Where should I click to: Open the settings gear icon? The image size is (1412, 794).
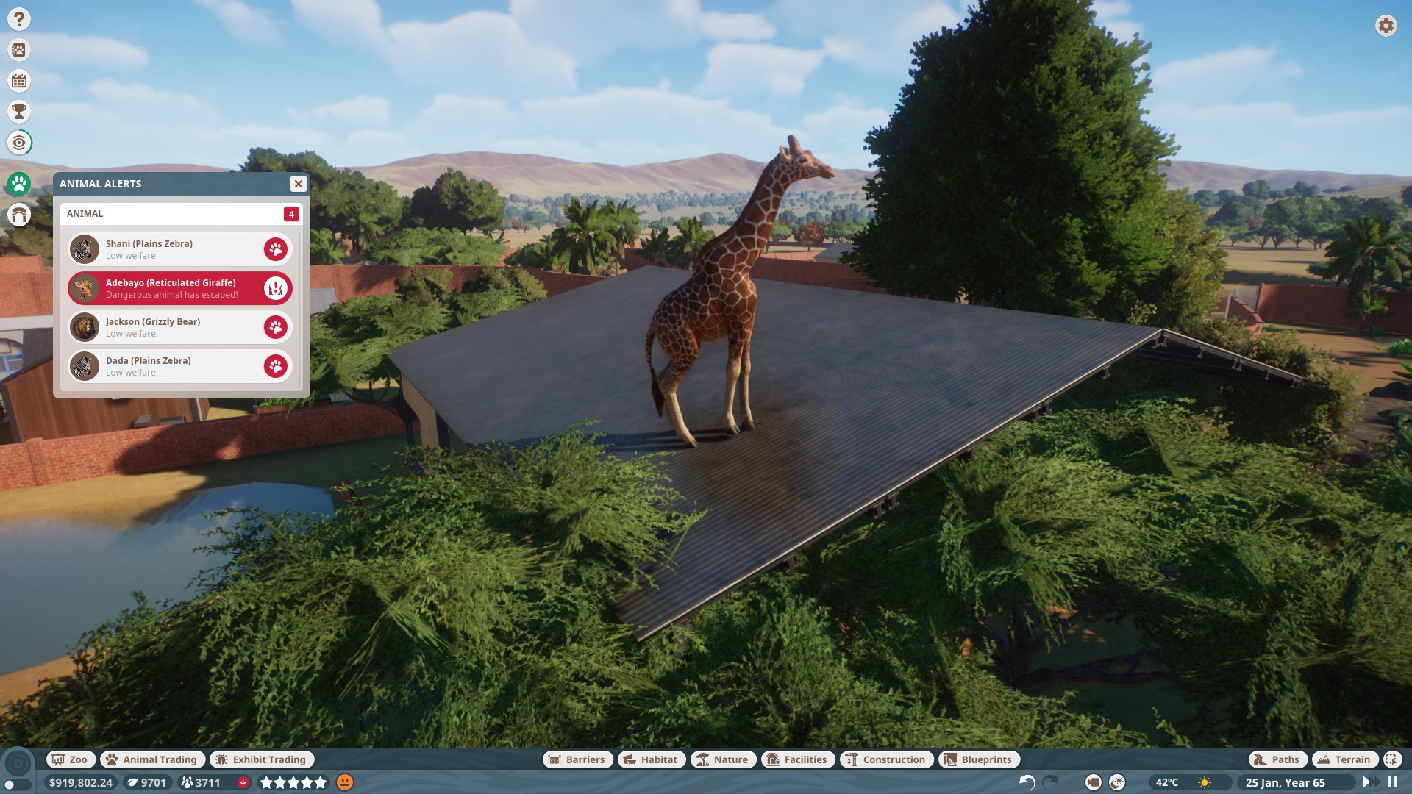click(1386, 26)
